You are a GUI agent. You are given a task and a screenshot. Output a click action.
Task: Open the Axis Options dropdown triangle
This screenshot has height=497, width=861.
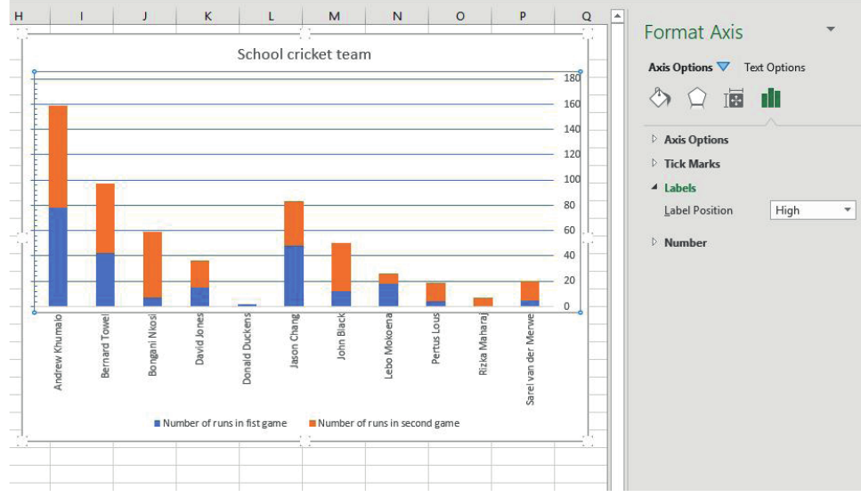tap(723, 67)
